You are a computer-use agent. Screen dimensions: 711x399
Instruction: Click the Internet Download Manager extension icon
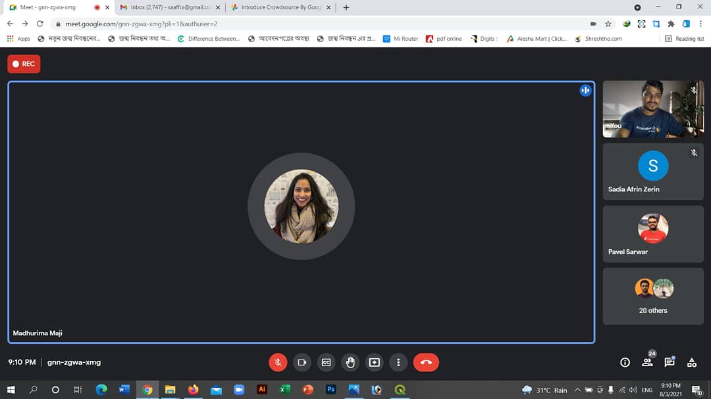(x=627, y=24)
